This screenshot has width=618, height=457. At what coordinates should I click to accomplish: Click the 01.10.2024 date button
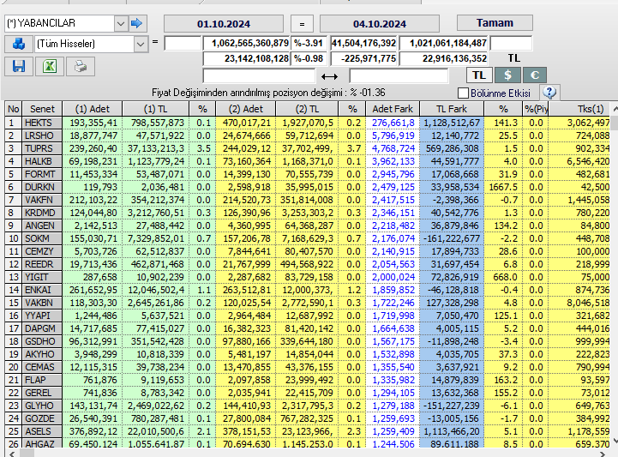click(224, 24)
